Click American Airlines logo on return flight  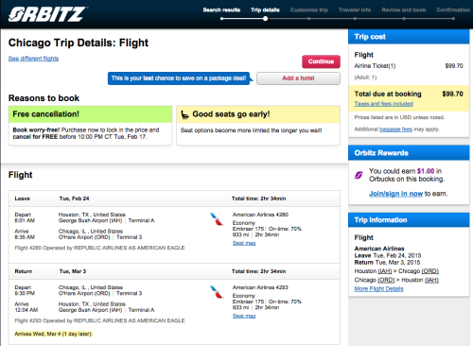pos(217,292)
